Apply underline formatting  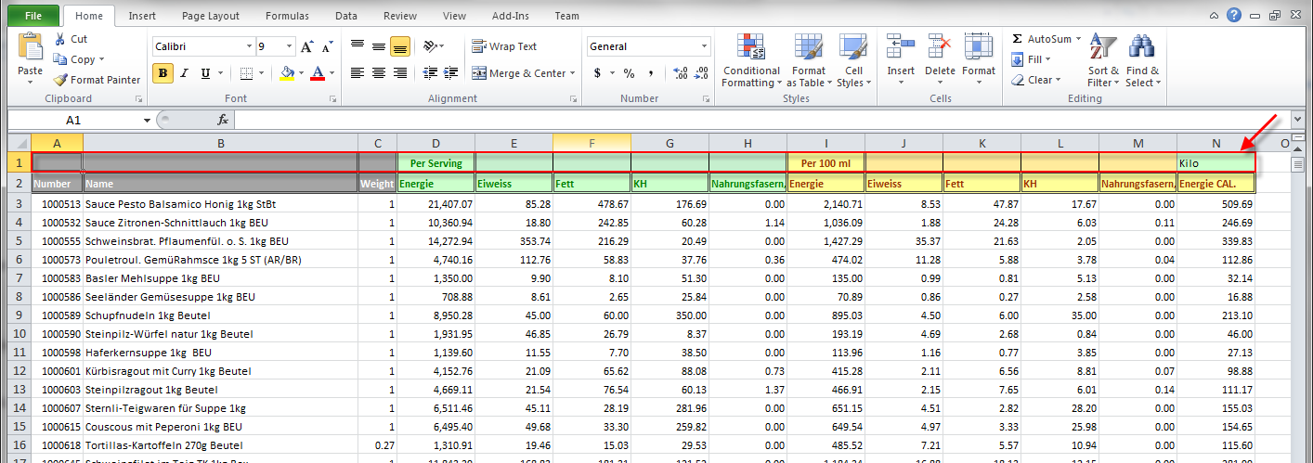[x=205, y=73]
